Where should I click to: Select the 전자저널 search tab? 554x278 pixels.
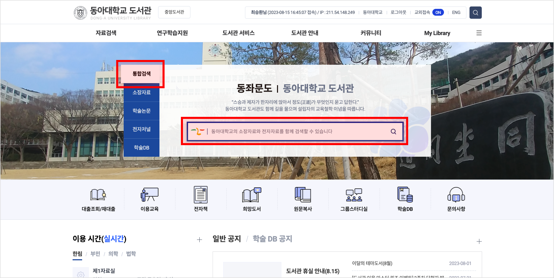coord(141,129)
